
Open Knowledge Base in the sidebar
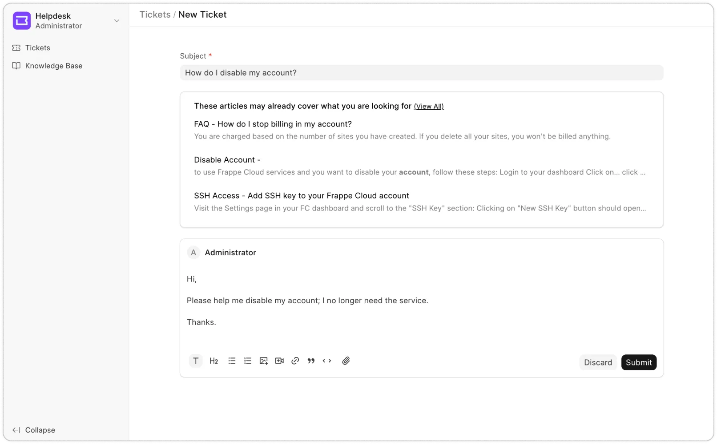click(x=53, y=66)
